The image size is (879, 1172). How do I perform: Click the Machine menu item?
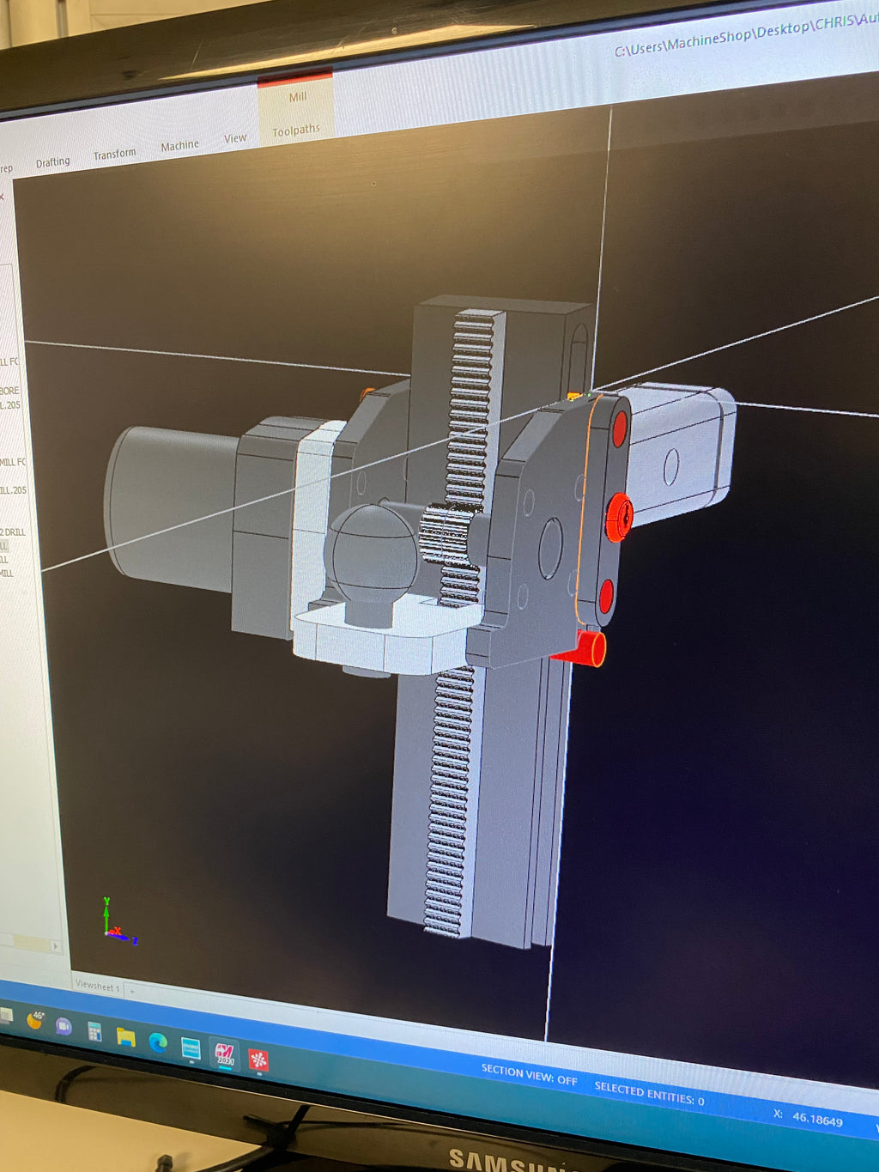(179, 144)
